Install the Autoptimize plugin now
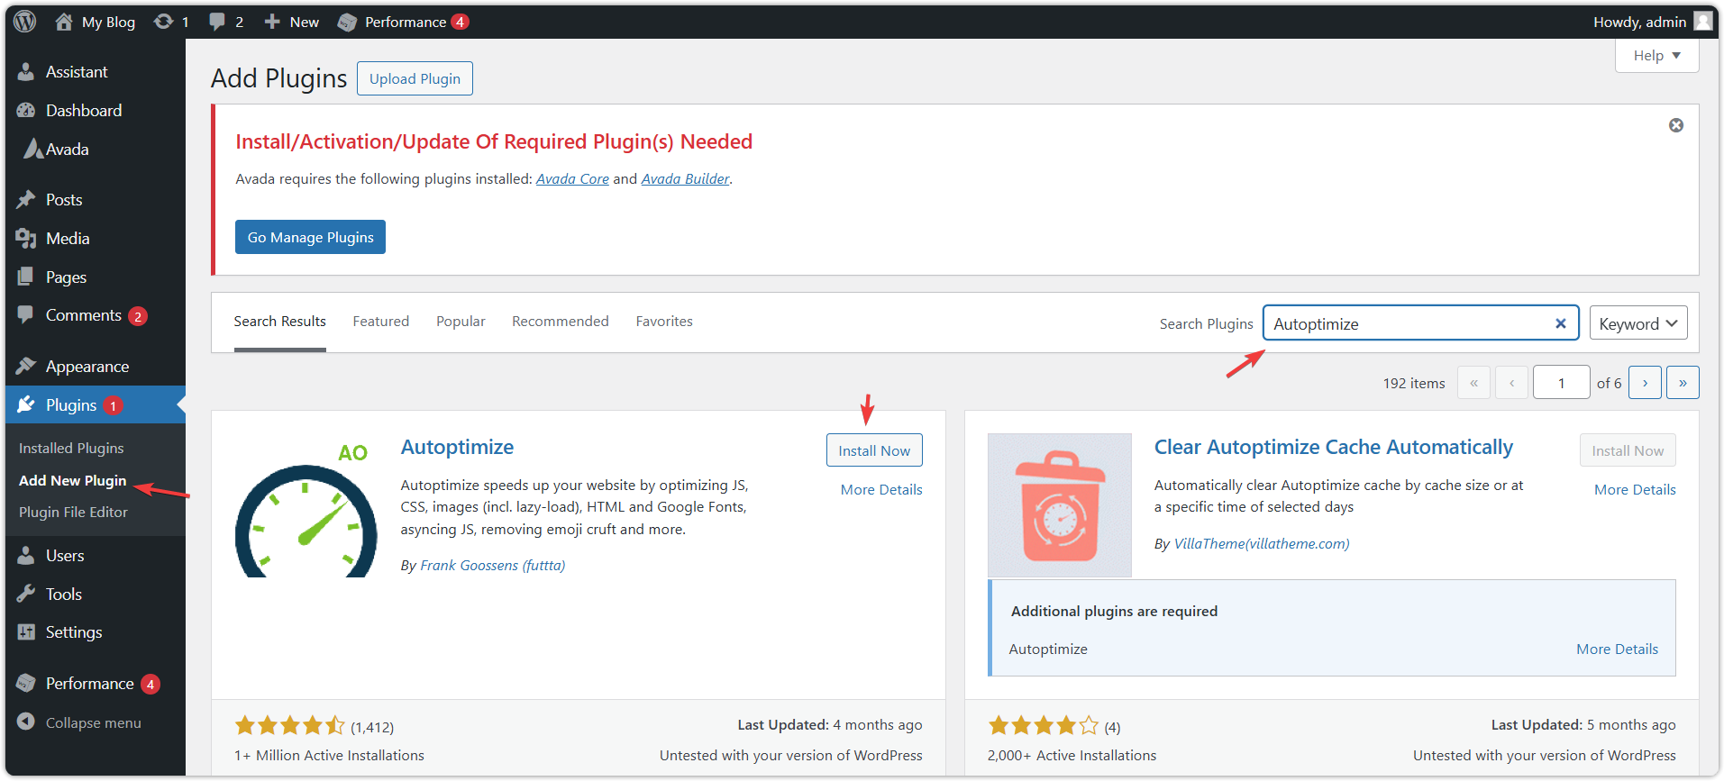Image resolution: width=1724 pixels, height=781 pixels. [x=874, y=450]
